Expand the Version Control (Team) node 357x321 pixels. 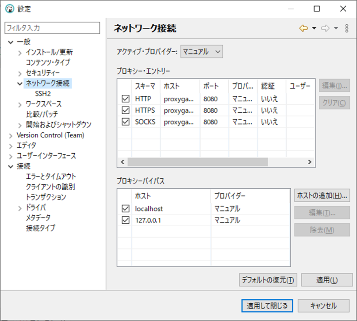click(10, 136)
